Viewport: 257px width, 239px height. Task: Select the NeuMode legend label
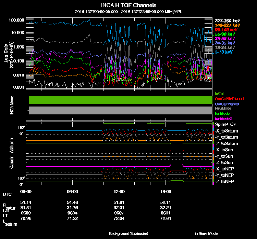click(x=223, y=108)
